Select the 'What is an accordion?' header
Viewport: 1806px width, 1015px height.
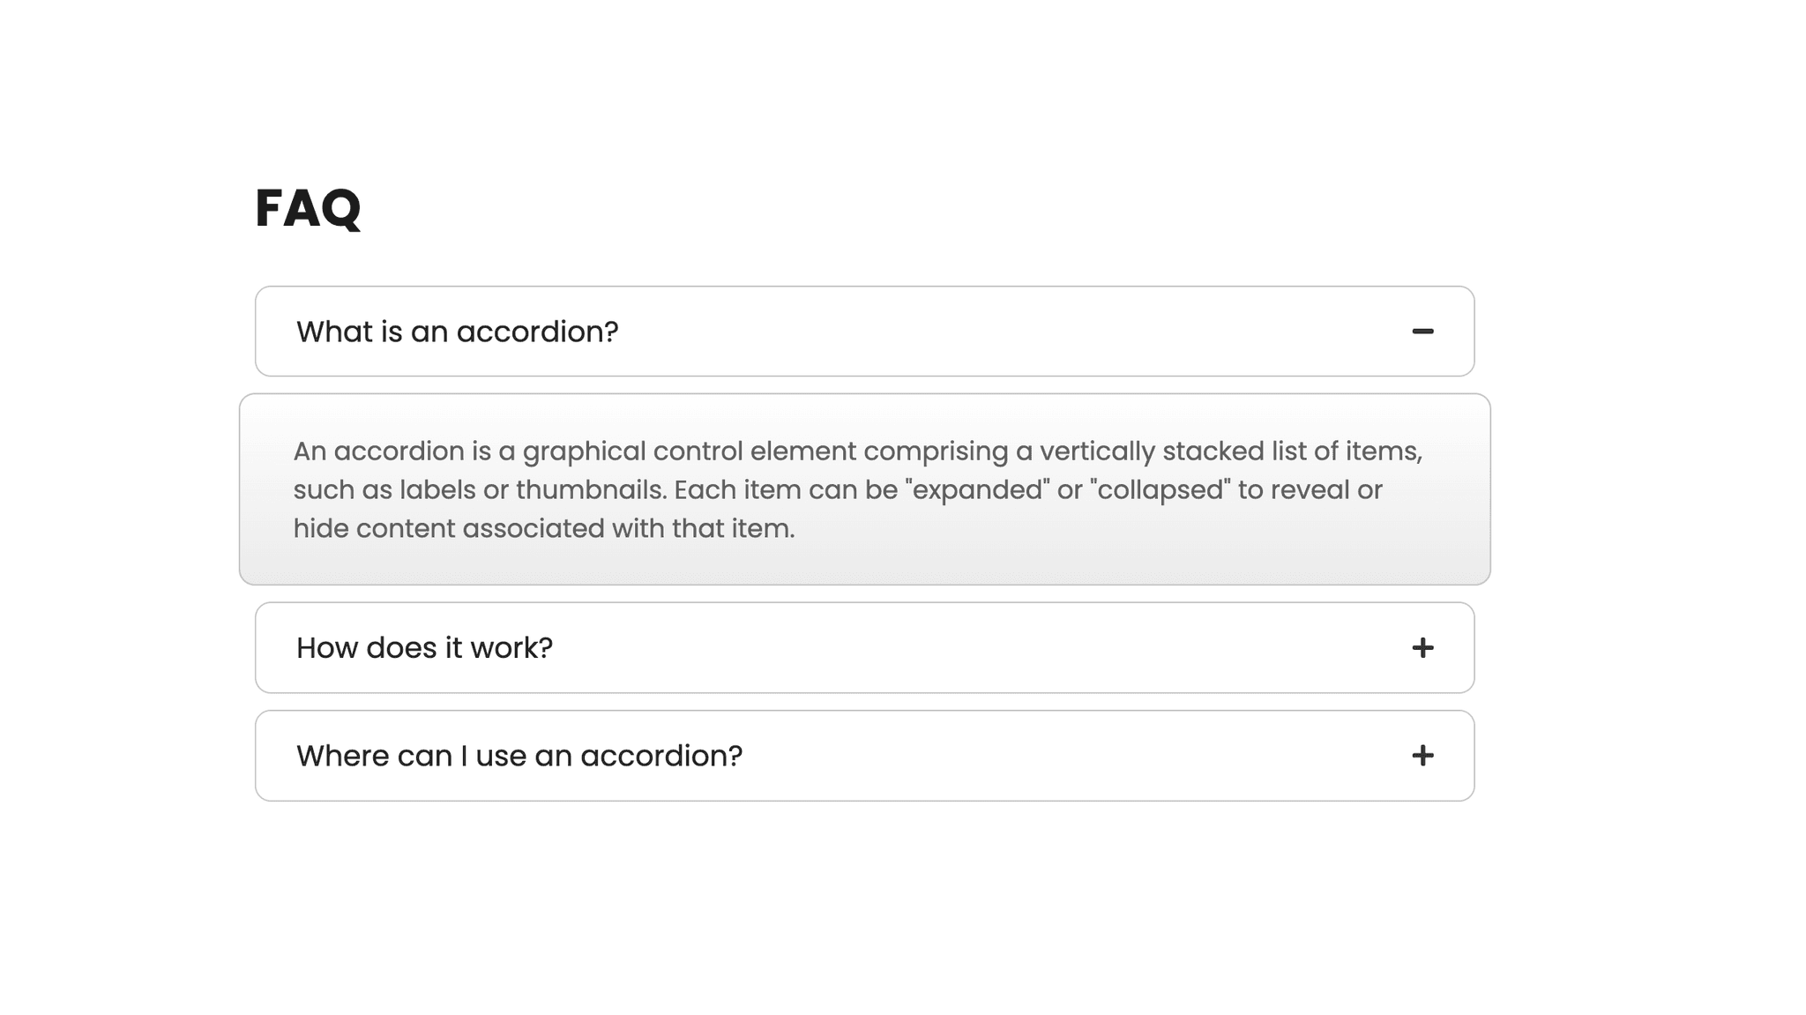tap(458, 332)
